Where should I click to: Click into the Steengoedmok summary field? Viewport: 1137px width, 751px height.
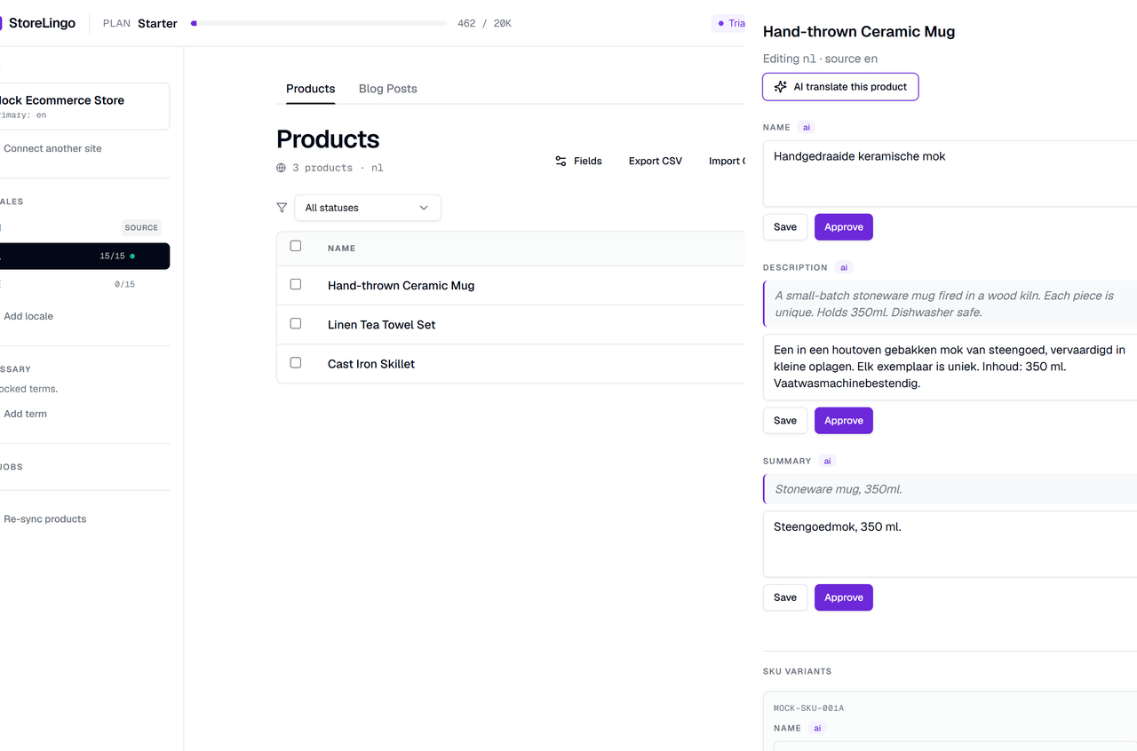pyautogui.click(x=950, y=543)
